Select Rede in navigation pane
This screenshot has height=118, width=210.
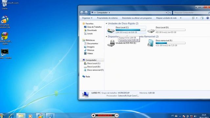point(86,76)
